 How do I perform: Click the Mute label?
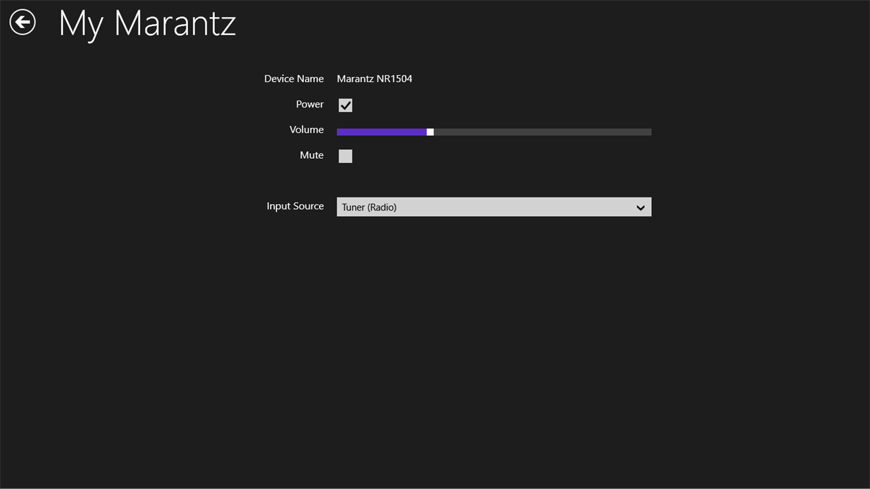[312, 155]
